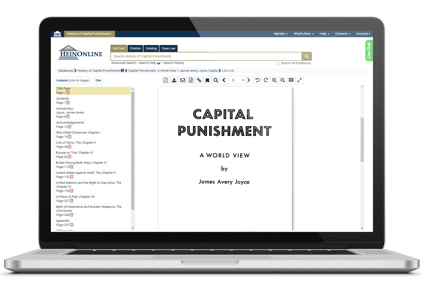422x293 pixels.
Task: Rotate page clockwise
Action: [266, 80]
